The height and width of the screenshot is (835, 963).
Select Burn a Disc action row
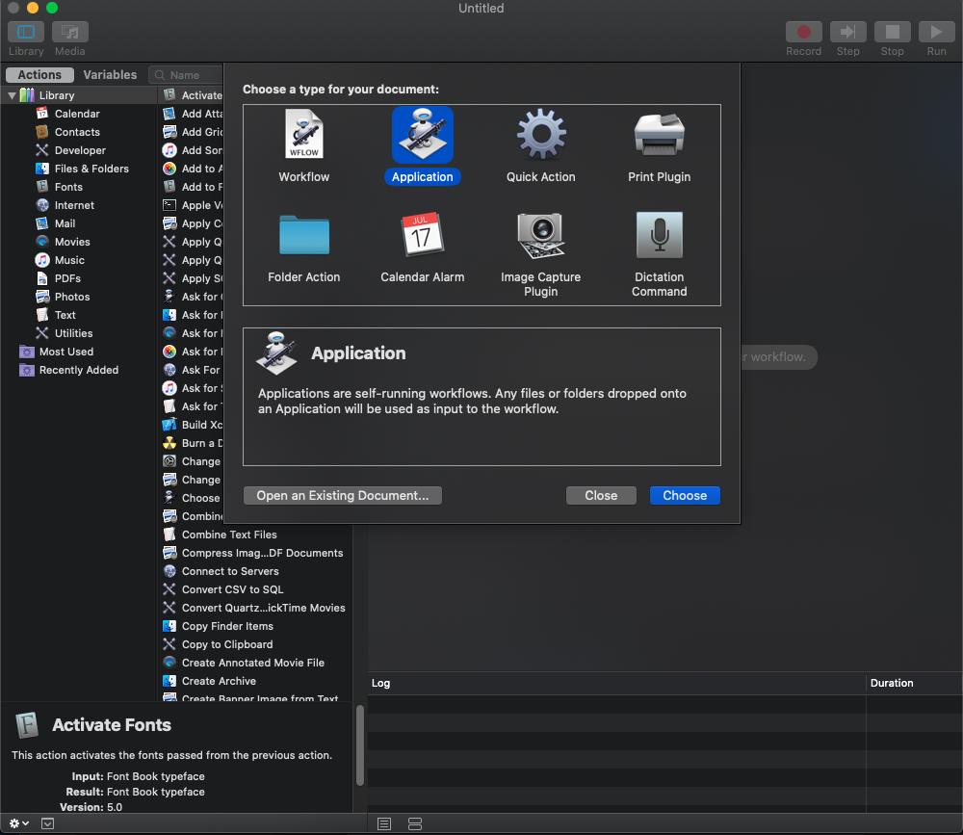pyautogui.click(x=192, y=444)
